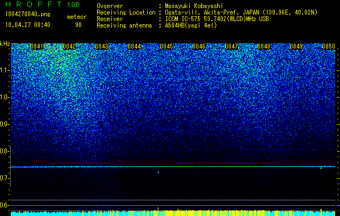This screenshot has height=216, width=340.
Task: Click the meteor count label
Action: coord(77,17)
